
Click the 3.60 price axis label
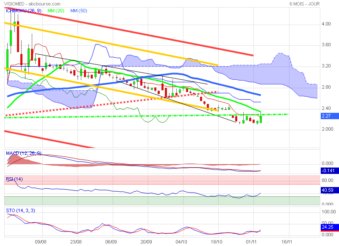pyautogui.click(x=326, y=45)
